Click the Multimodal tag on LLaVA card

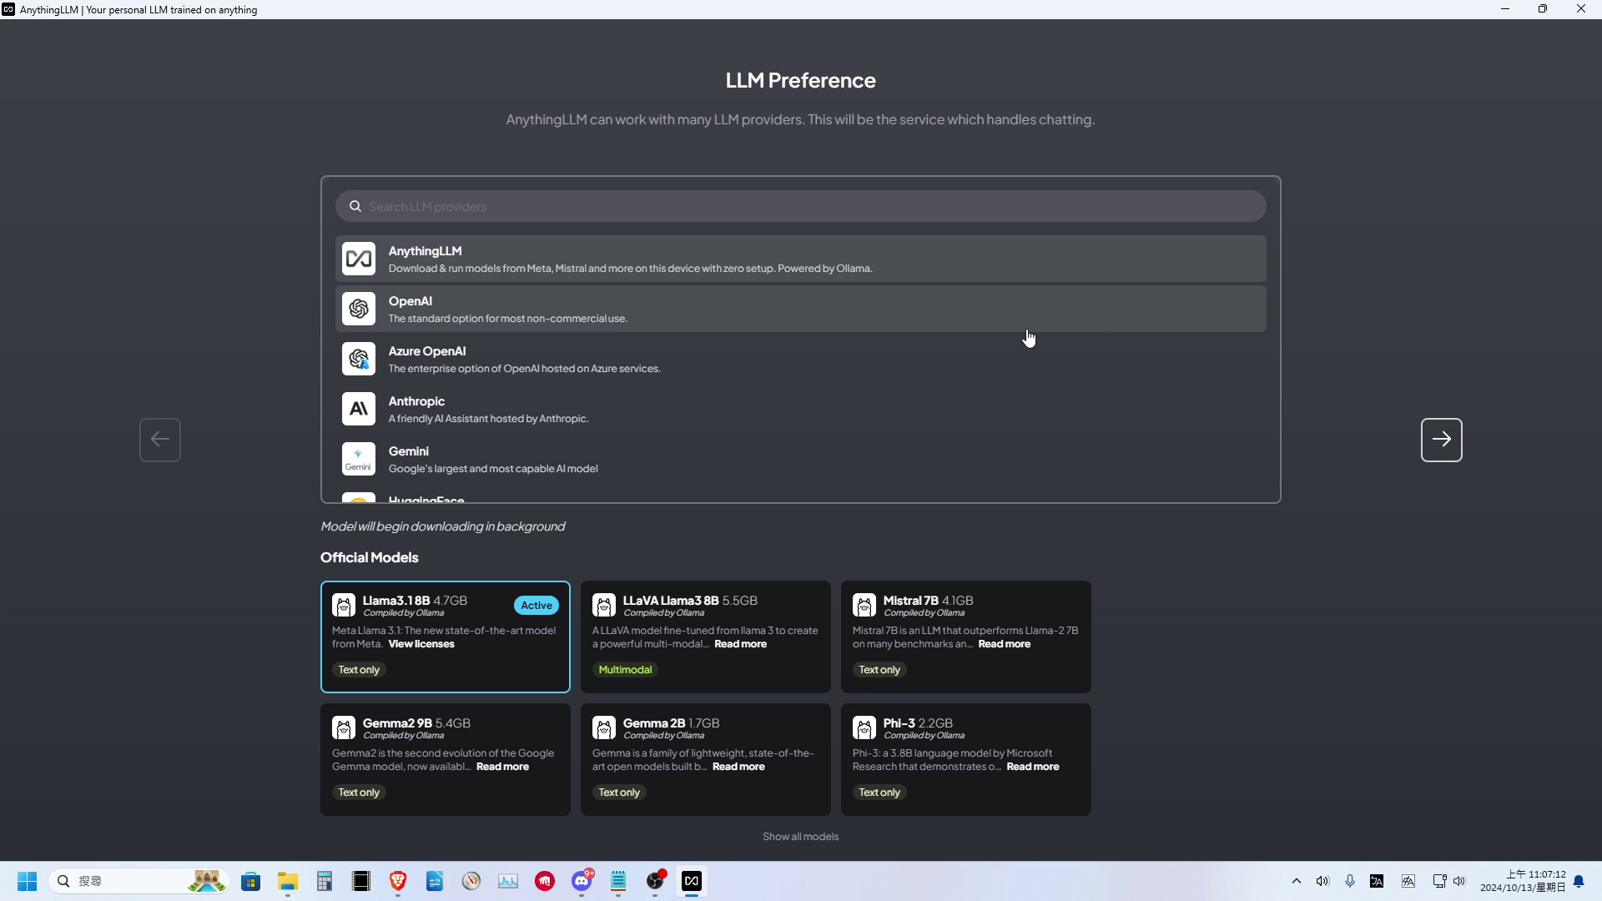tap(625, 670)
